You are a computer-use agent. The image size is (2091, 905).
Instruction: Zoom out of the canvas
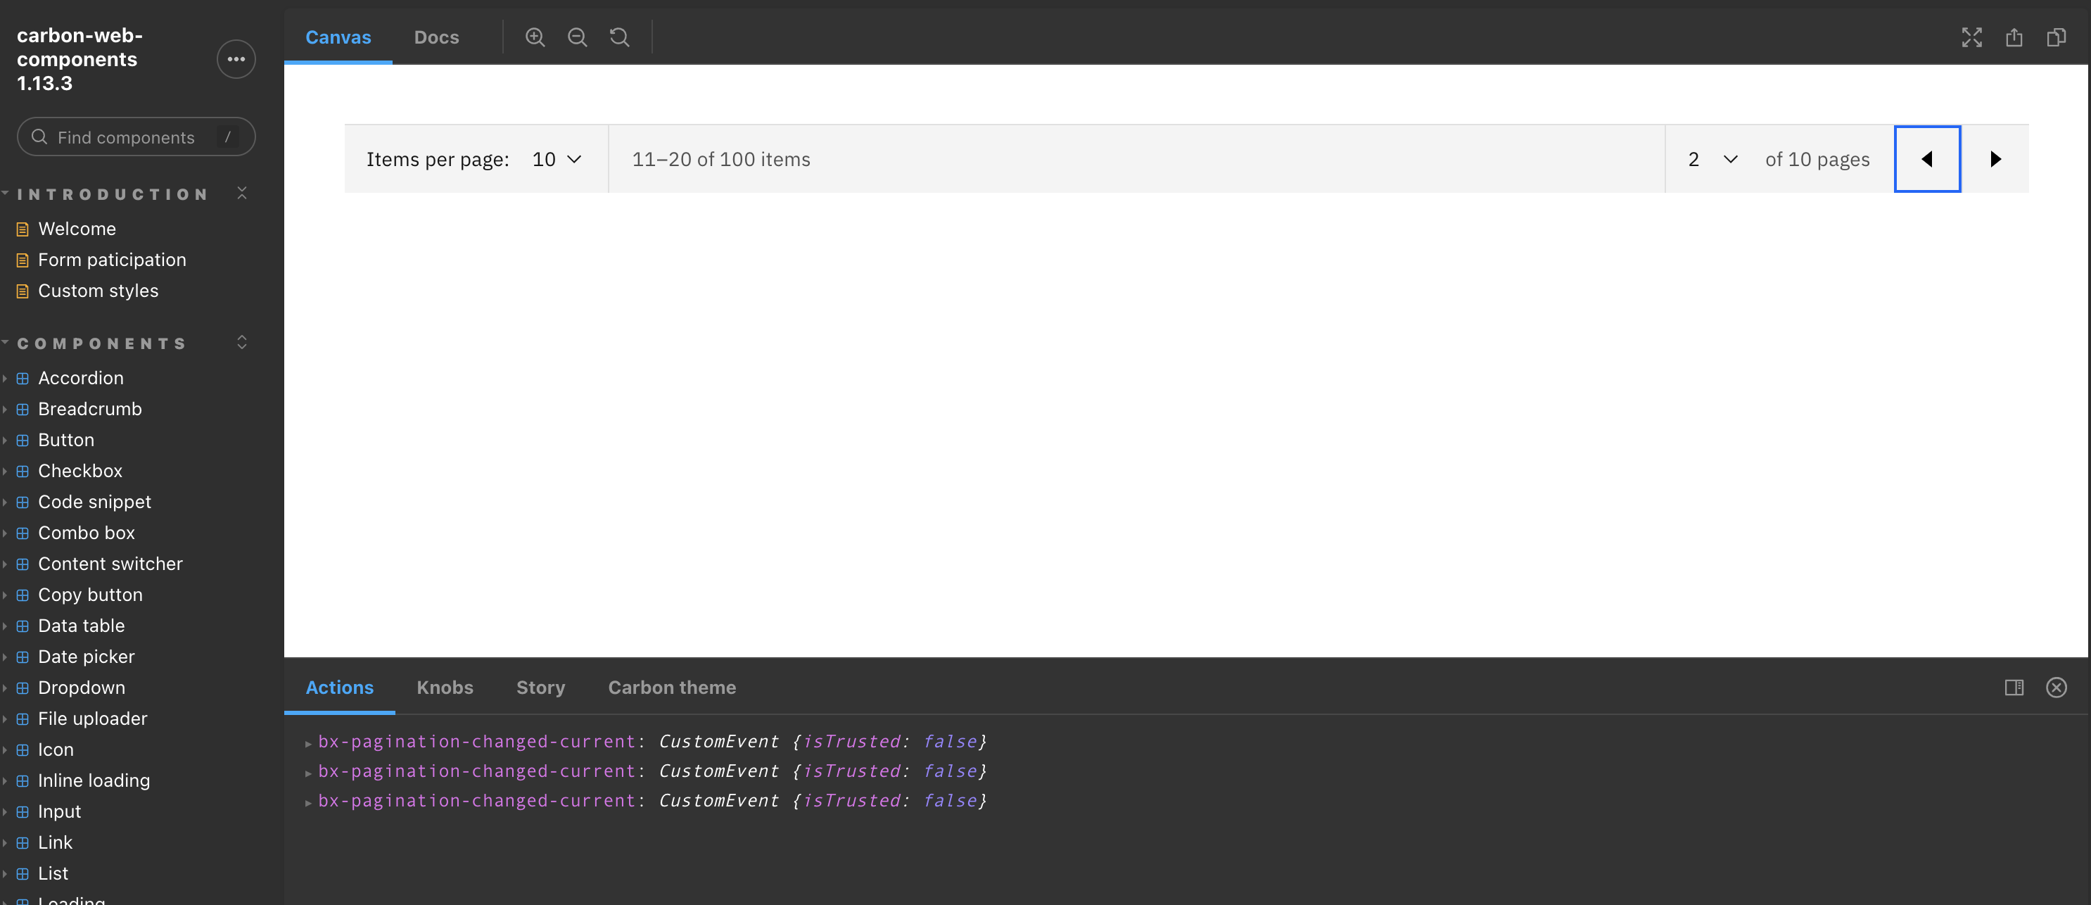coord(576,37)
